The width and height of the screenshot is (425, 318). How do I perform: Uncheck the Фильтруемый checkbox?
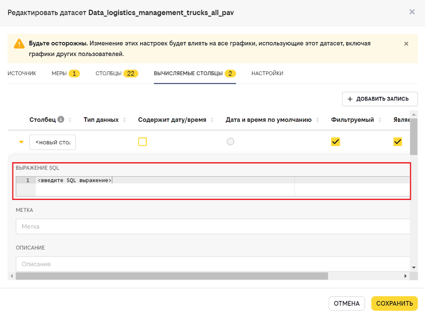pos(335,142)
